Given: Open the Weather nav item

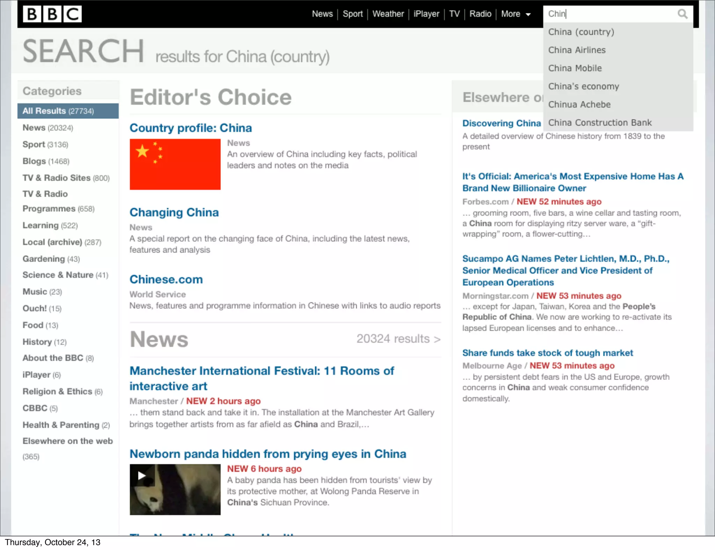Looking at the screenshot, I should (388, 14).
